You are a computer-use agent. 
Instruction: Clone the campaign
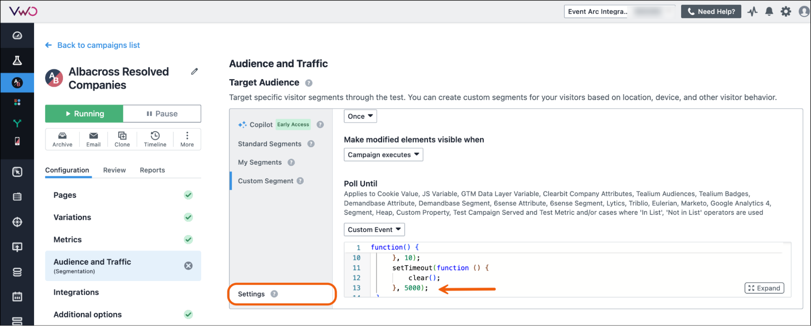(x=122, y=139)
